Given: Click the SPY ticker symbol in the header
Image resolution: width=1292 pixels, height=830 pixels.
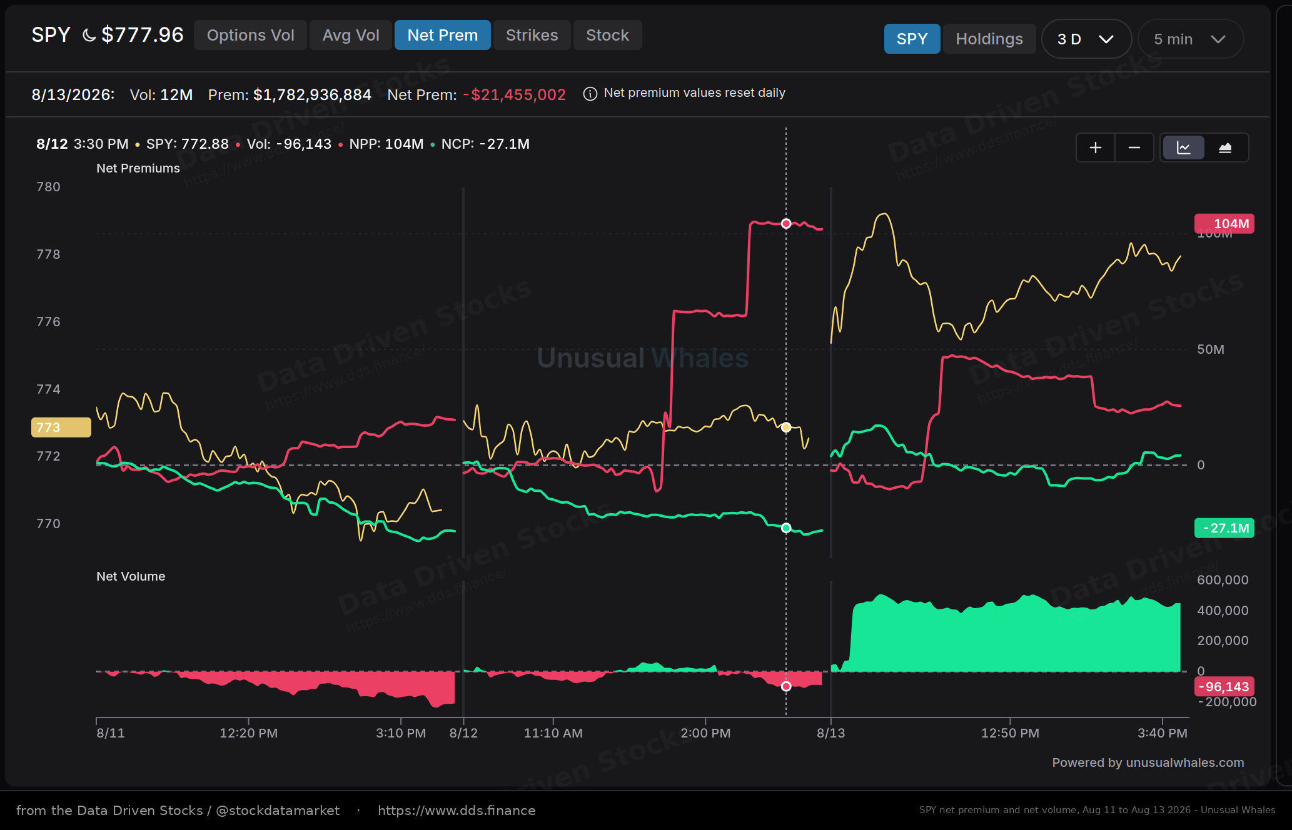Looking at the screenshot, I should click(51, 35).
